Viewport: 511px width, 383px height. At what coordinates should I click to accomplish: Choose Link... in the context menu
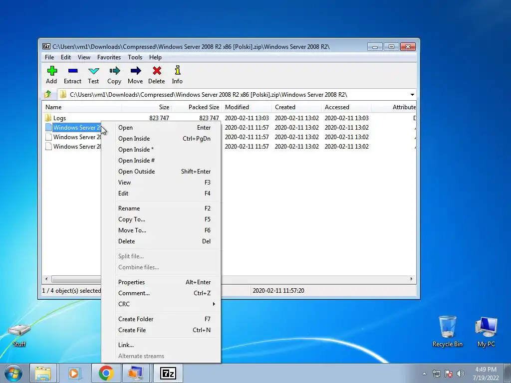161,345
